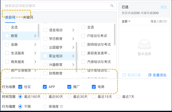172x112 pixels.
Task: Uncheck the 社区 behavior scene
Action: tap(20, 87)
